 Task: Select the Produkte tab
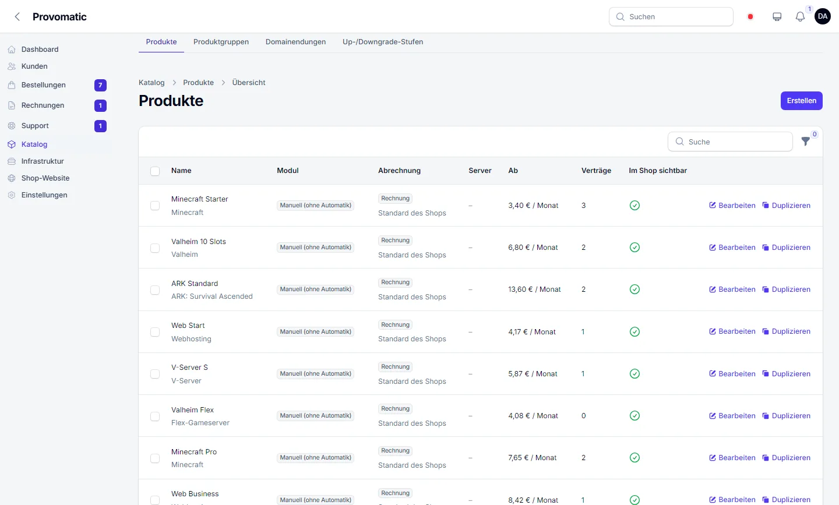(x=161, y=42)
